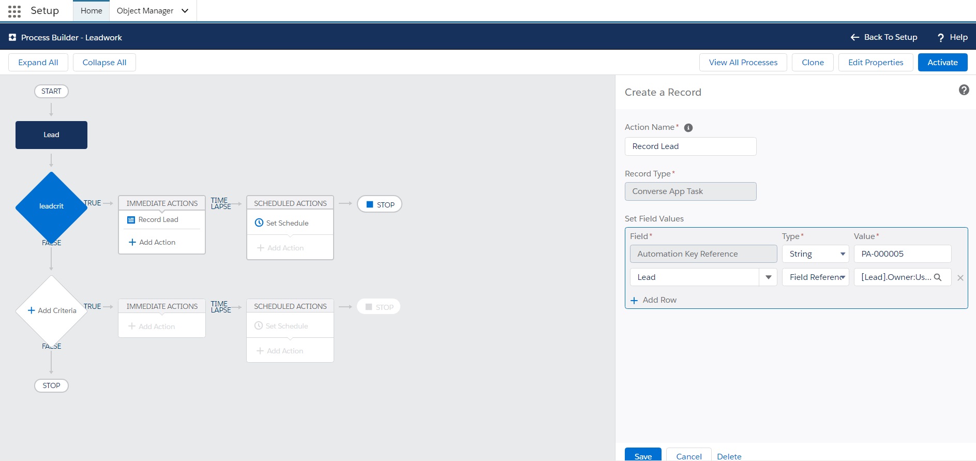Save the Create a Record action
This screenshot has height=461, width=976.
[643, 454]
